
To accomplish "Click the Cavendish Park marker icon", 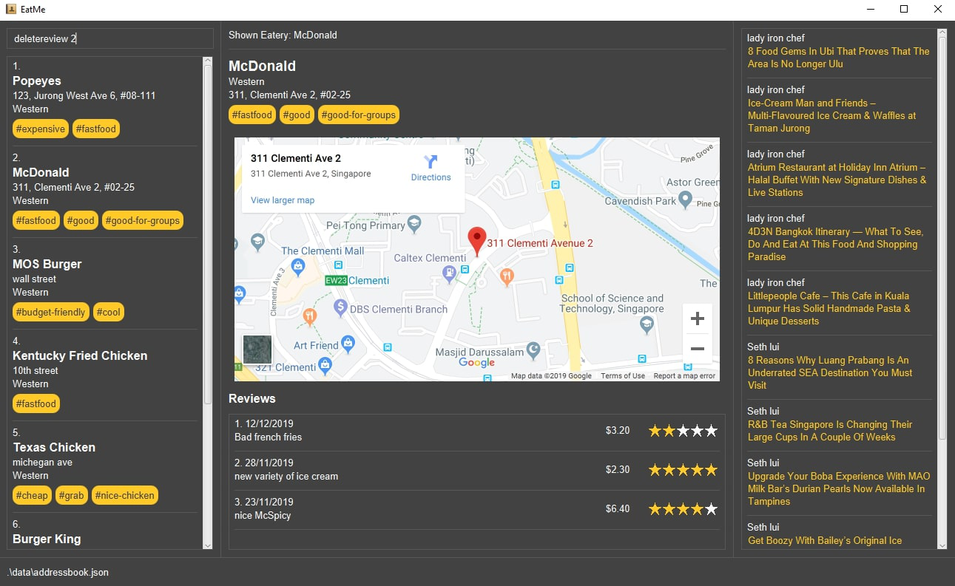I will pos(685,199).
